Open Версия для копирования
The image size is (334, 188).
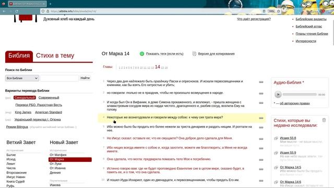pos(216,54)
